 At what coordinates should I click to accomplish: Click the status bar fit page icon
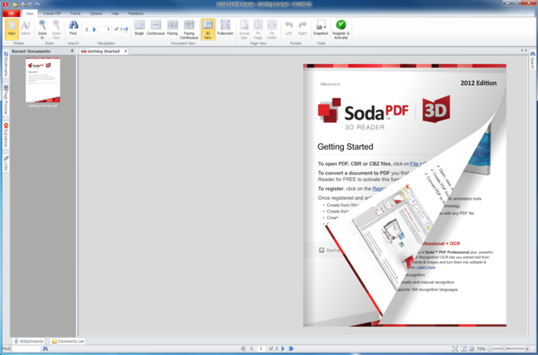(464, 349)
